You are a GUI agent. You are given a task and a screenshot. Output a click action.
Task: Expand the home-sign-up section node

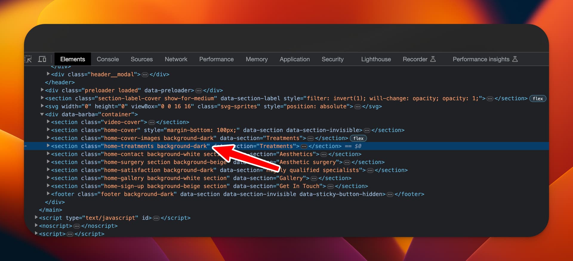[48, 186]
